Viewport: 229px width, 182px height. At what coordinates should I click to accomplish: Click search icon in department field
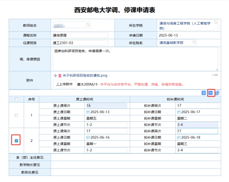(194, 42)
